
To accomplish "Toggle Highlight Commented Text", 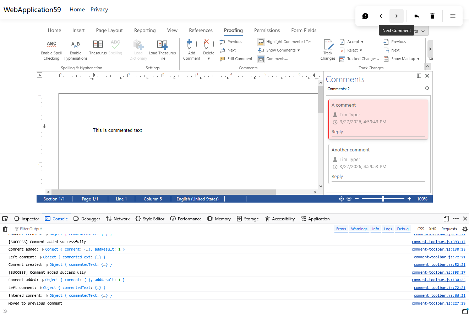I will point(285,42).
